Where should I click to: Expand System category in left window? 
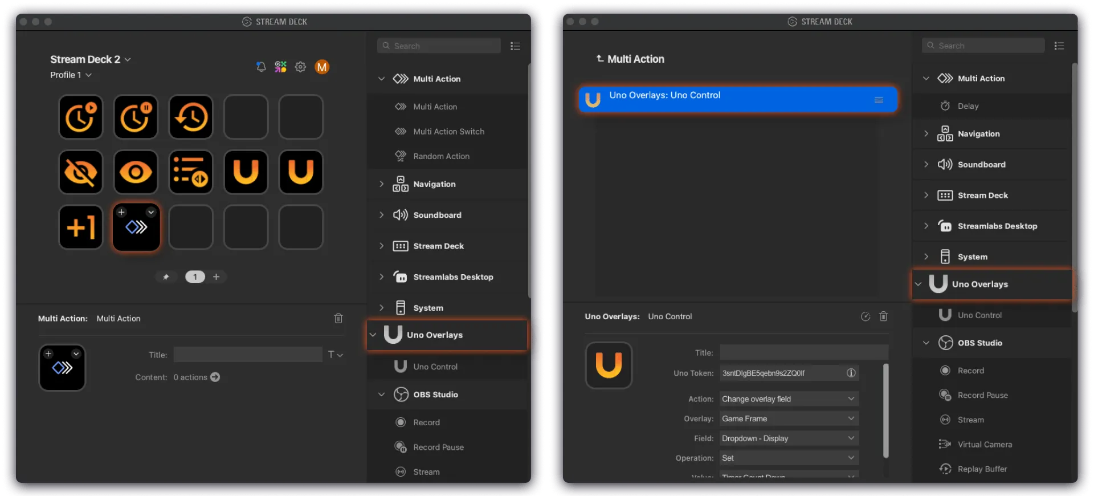point(381,307)
